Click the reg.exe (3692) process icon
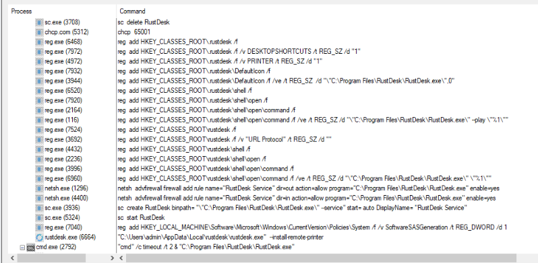This screenshot has height=263, width=538. (x=40, y=139)
